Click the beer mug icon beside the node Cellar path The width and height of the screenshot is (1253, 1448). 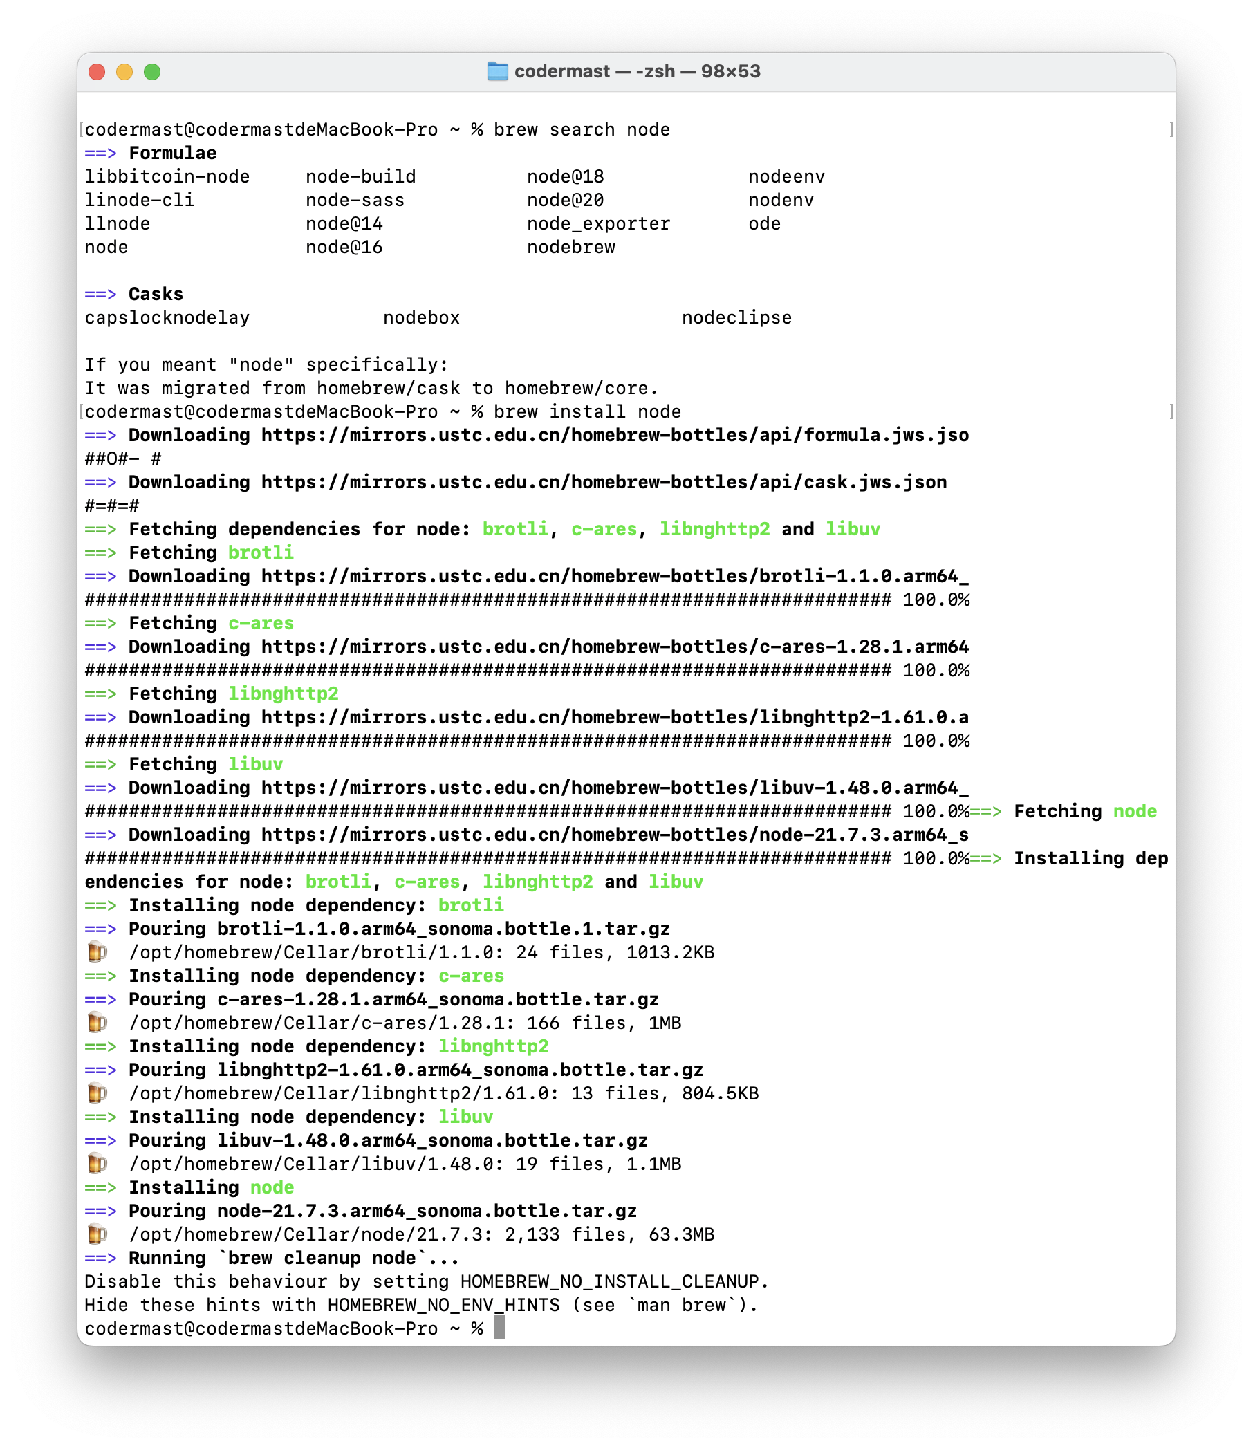pyautogui.click(x=98, y=1235)
